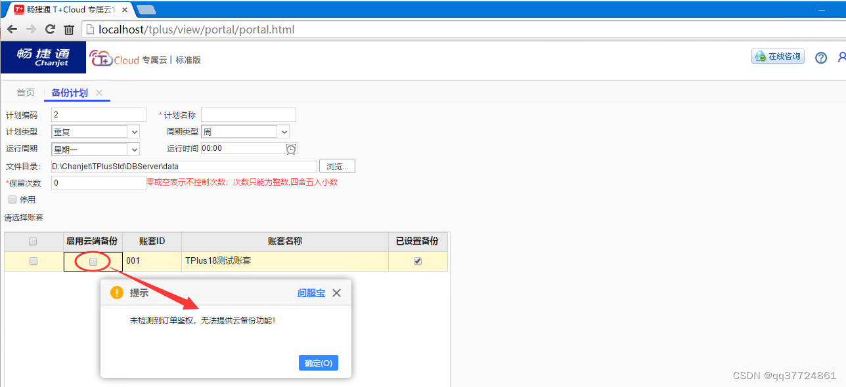
Task: Confirm the dialog with 确定(O) button
Action: 318,362
